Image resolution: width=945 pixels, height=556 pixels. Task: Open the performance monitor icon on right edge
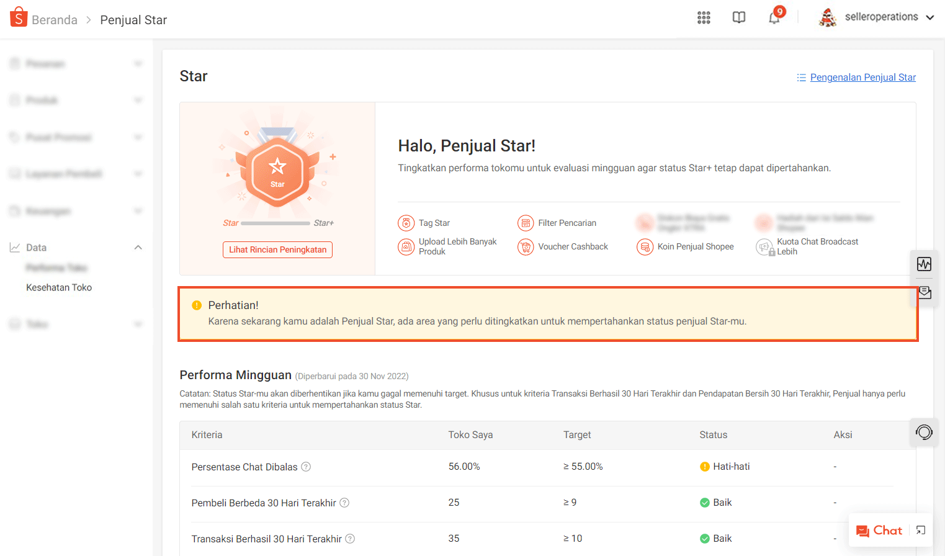(x=924, y=264)
